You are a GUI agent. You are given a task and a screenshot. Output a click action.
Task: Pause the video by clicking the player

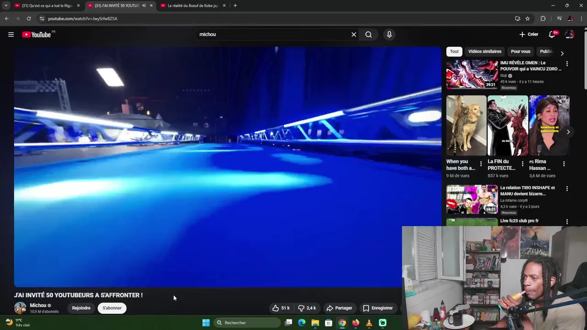coord(227,166)
